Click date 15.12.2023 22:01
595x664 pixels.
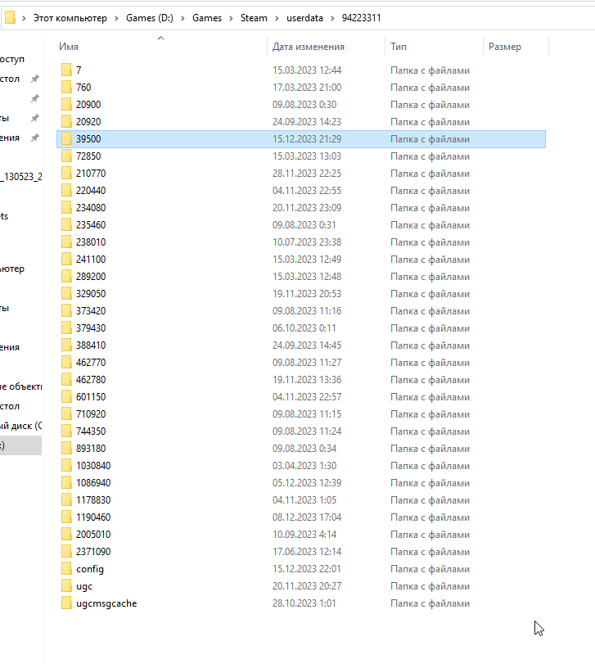click(x=306, y=569)
